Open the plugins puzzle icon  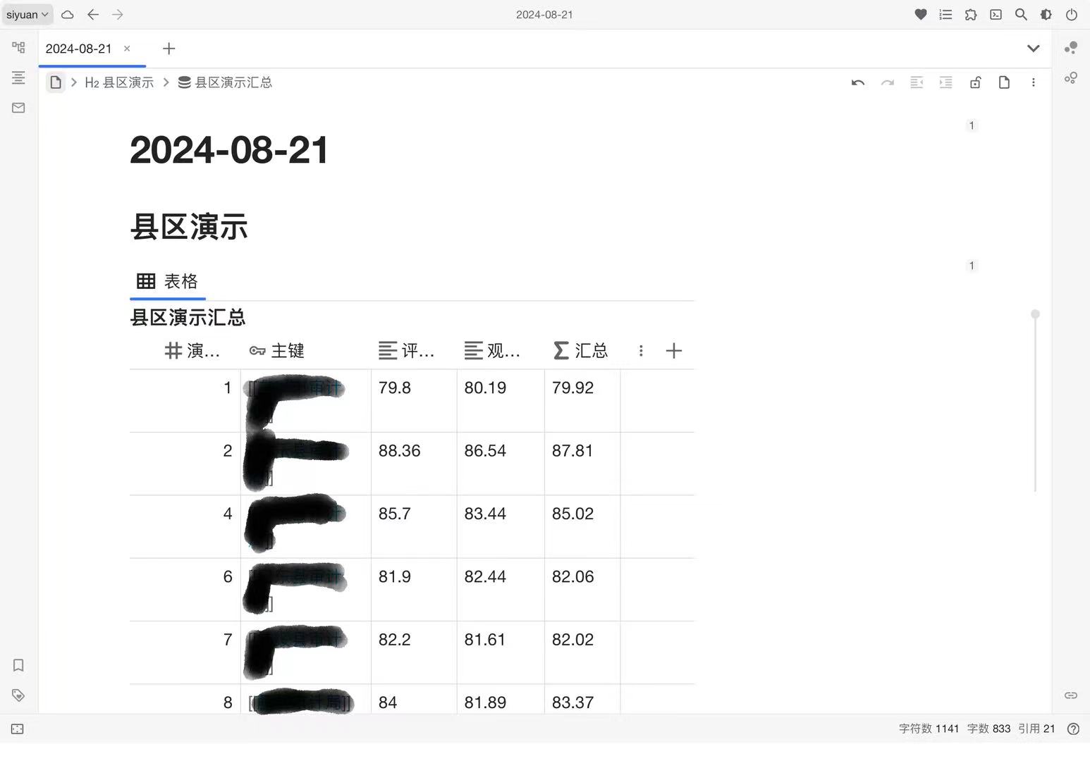tap(971, 14)
